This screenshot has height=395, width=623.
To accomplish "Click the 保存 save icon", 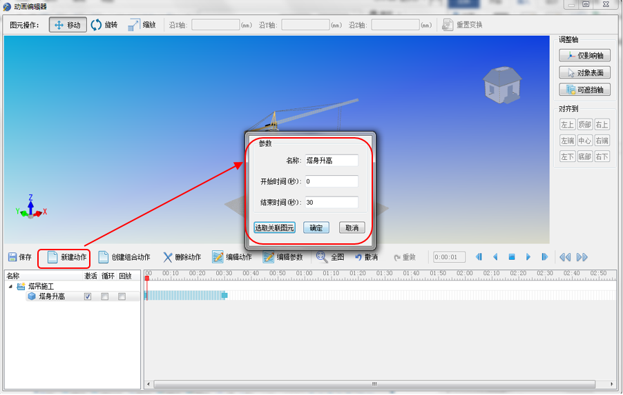I will pyautogui.click(x=20, y=257).
